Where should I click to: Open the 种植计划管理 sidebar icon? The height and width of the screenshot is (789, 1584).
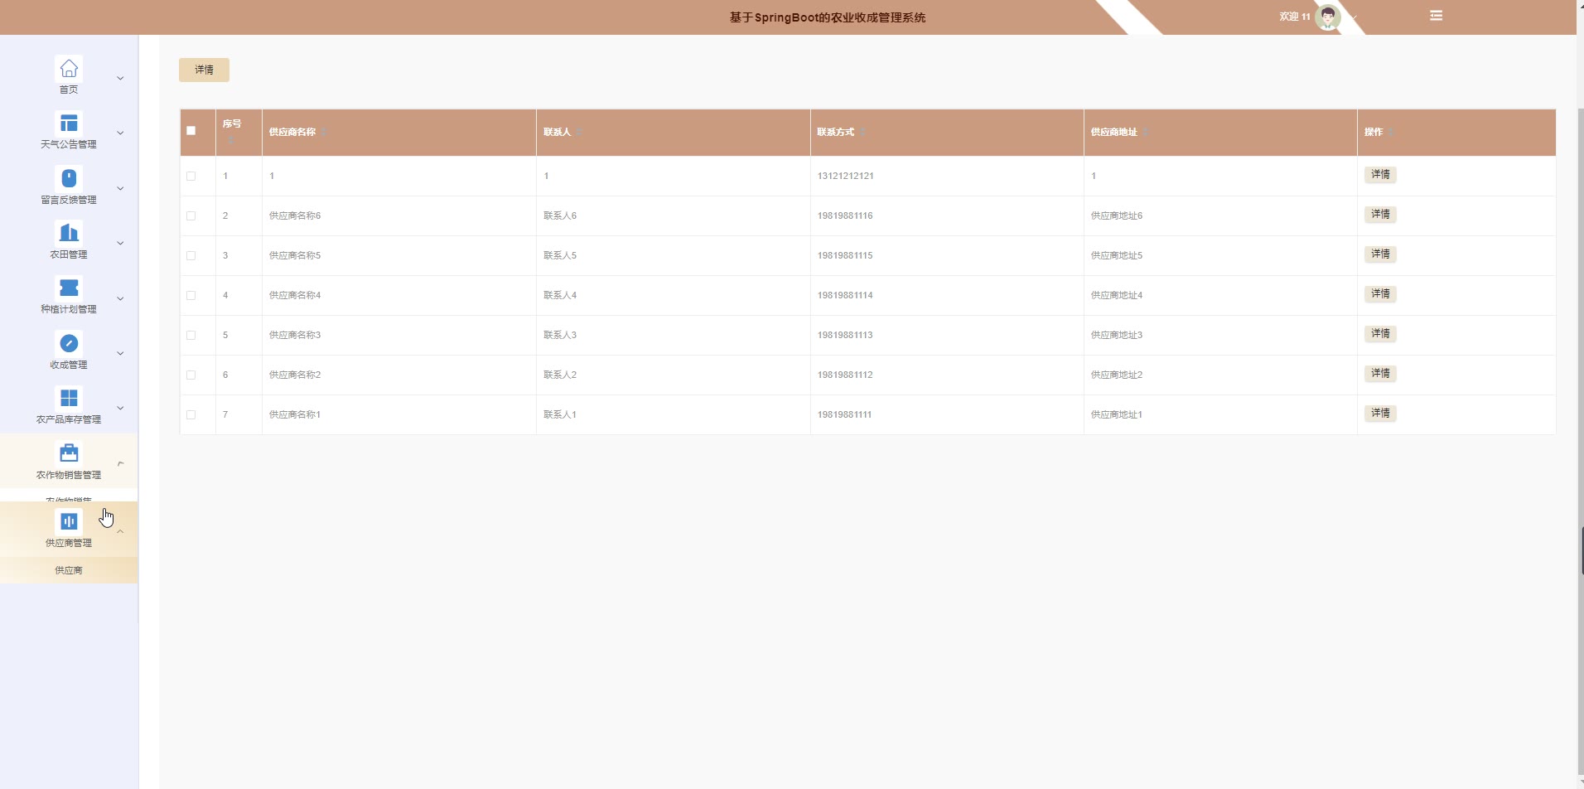tap(69, 288)
